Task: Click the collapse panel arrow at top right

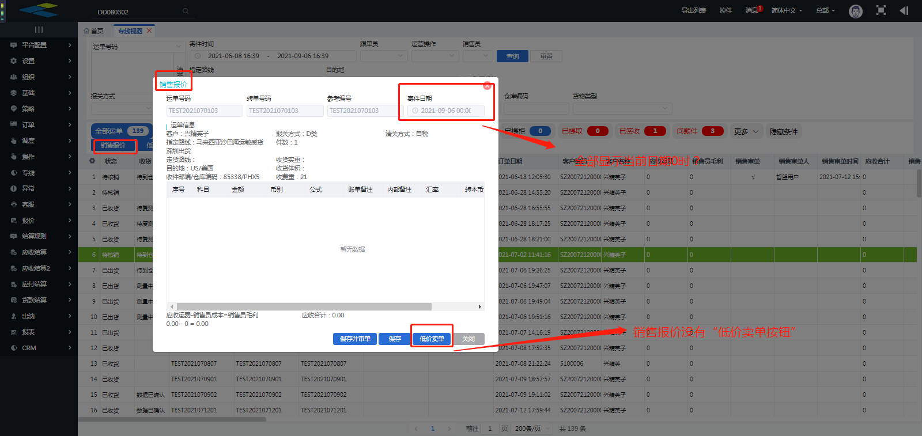Action: click(904, 10)
